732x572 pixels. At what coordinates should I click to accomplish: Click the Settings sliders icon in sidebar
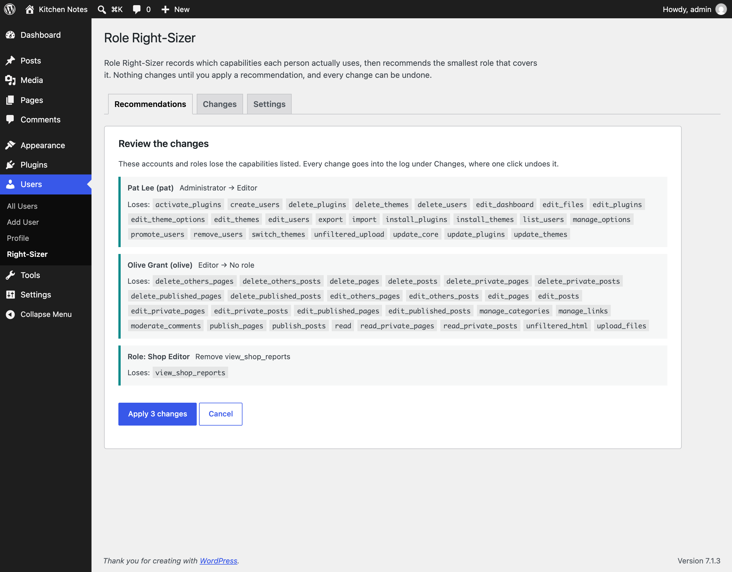coord(10,295)
